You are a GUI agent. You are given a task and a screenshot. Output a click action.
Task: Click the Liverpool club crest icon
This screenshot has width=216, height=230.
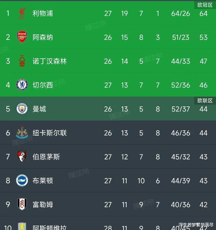22,14
